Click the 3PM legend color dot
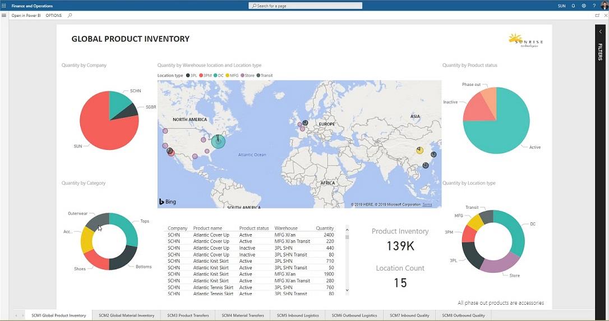Image resolution: width=609 pixels, height=321 pixels. tap(201, 75)
